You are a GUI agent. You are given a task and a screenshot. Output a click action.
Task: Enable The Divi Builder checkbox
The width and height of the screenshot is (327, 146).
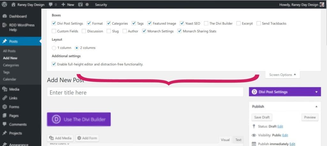[206, 23]
